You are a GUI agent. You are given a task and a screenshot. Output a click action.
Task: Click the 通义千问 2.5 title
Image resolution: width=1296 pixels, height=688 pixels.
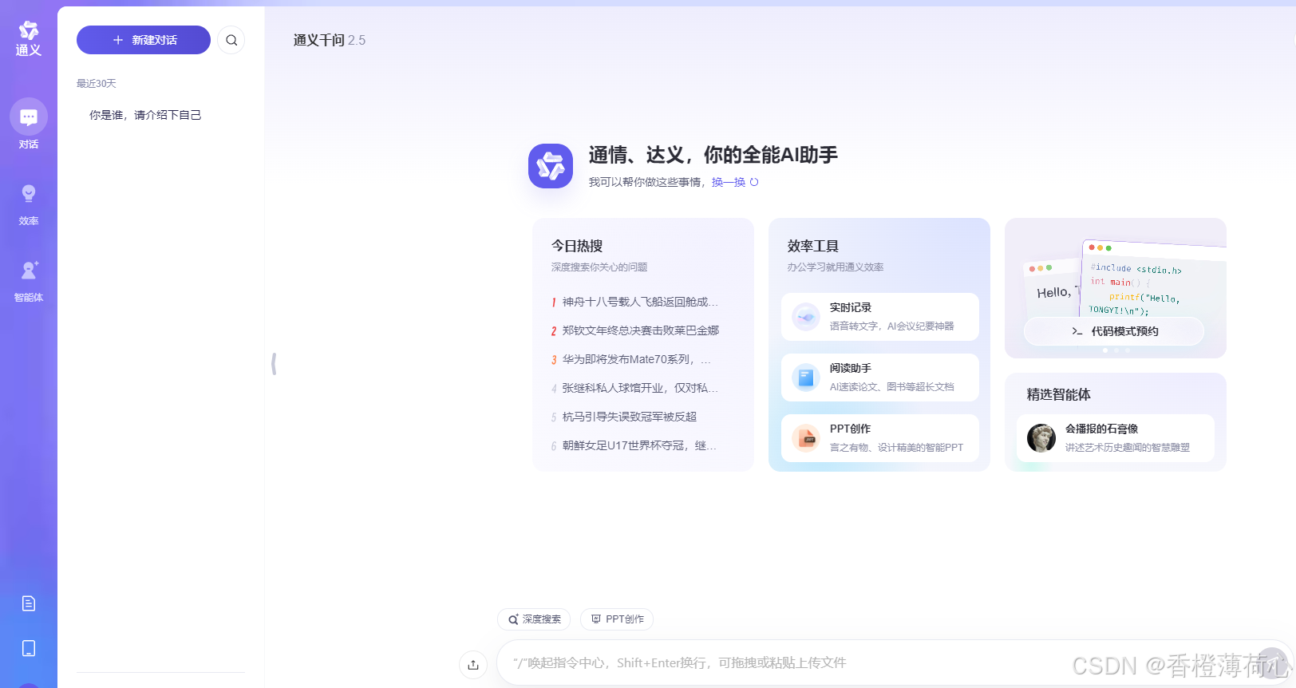click(330, 40)
